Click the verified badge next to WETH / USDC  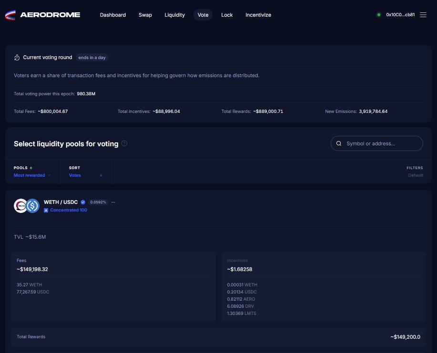[83, 202]
